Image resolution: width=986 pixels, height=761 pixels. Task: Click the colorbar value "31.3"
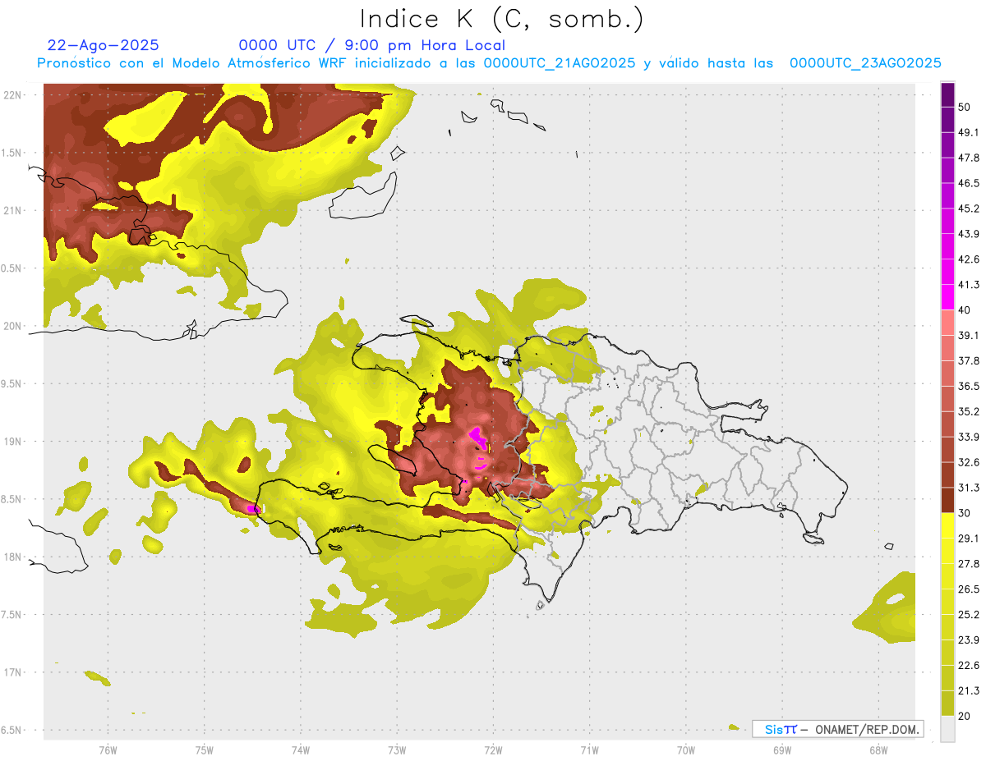pyautogui.click(x=969, y=488)
